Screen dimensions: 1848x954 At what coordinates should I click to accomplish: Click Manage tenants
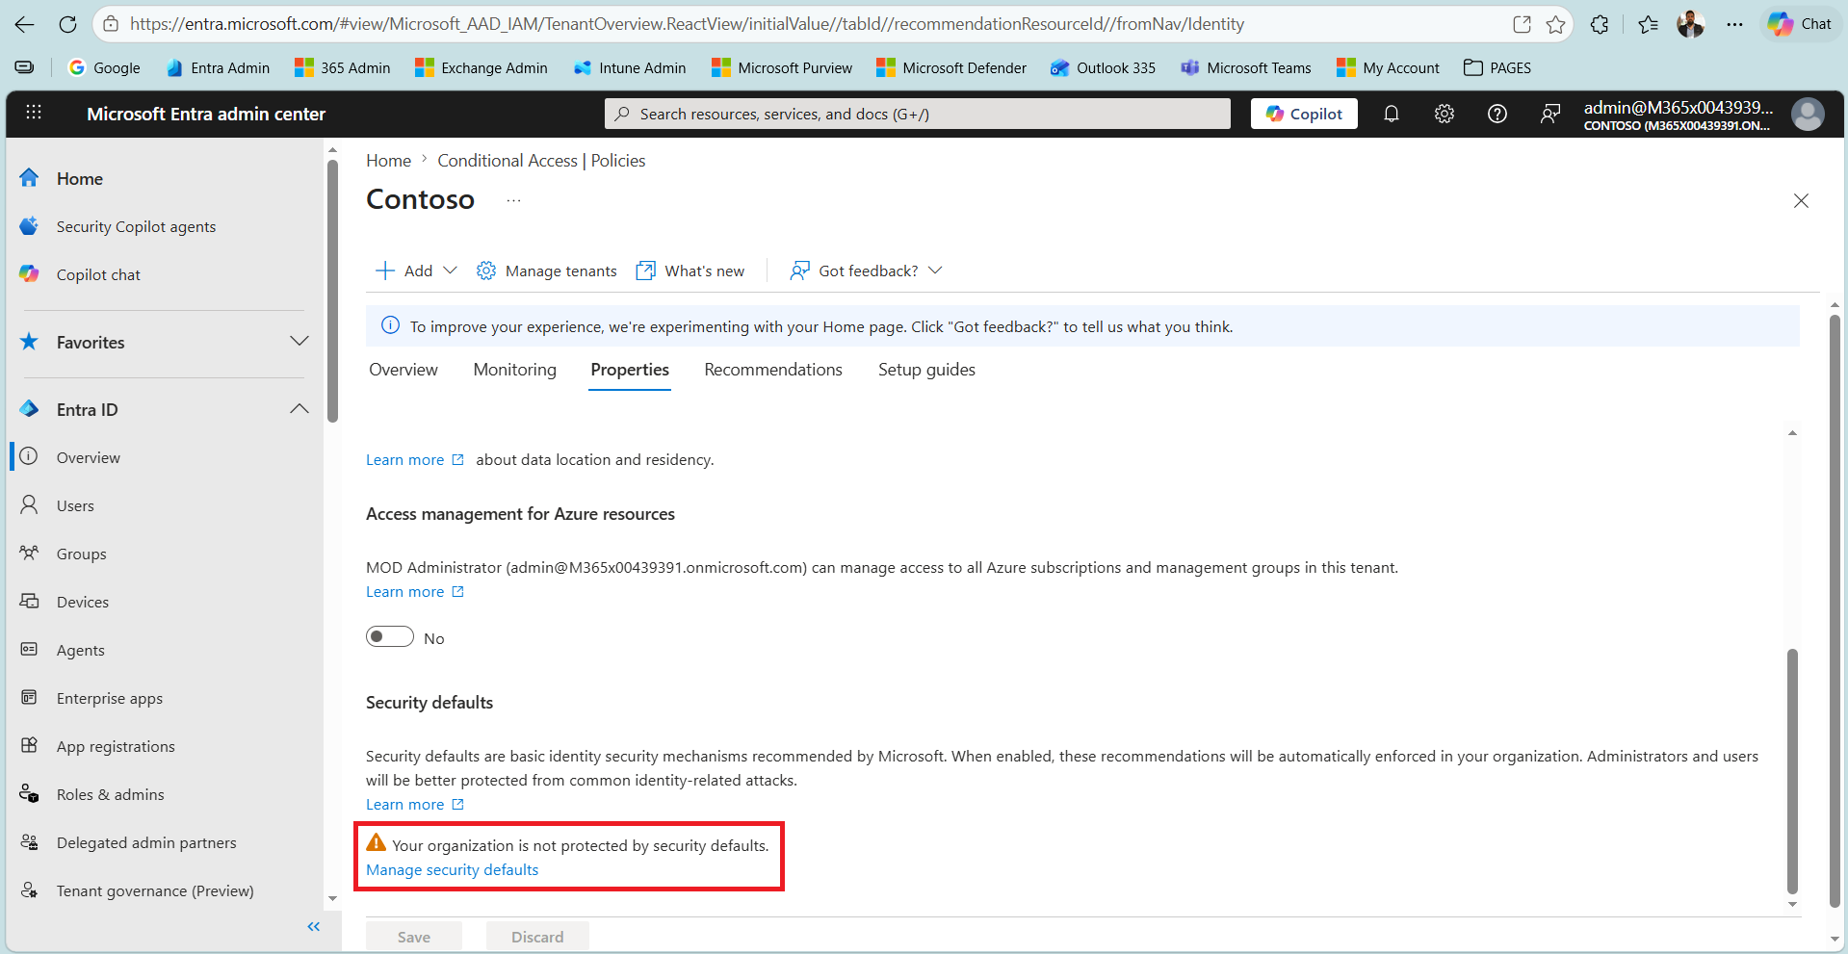[x=547, y=271]
